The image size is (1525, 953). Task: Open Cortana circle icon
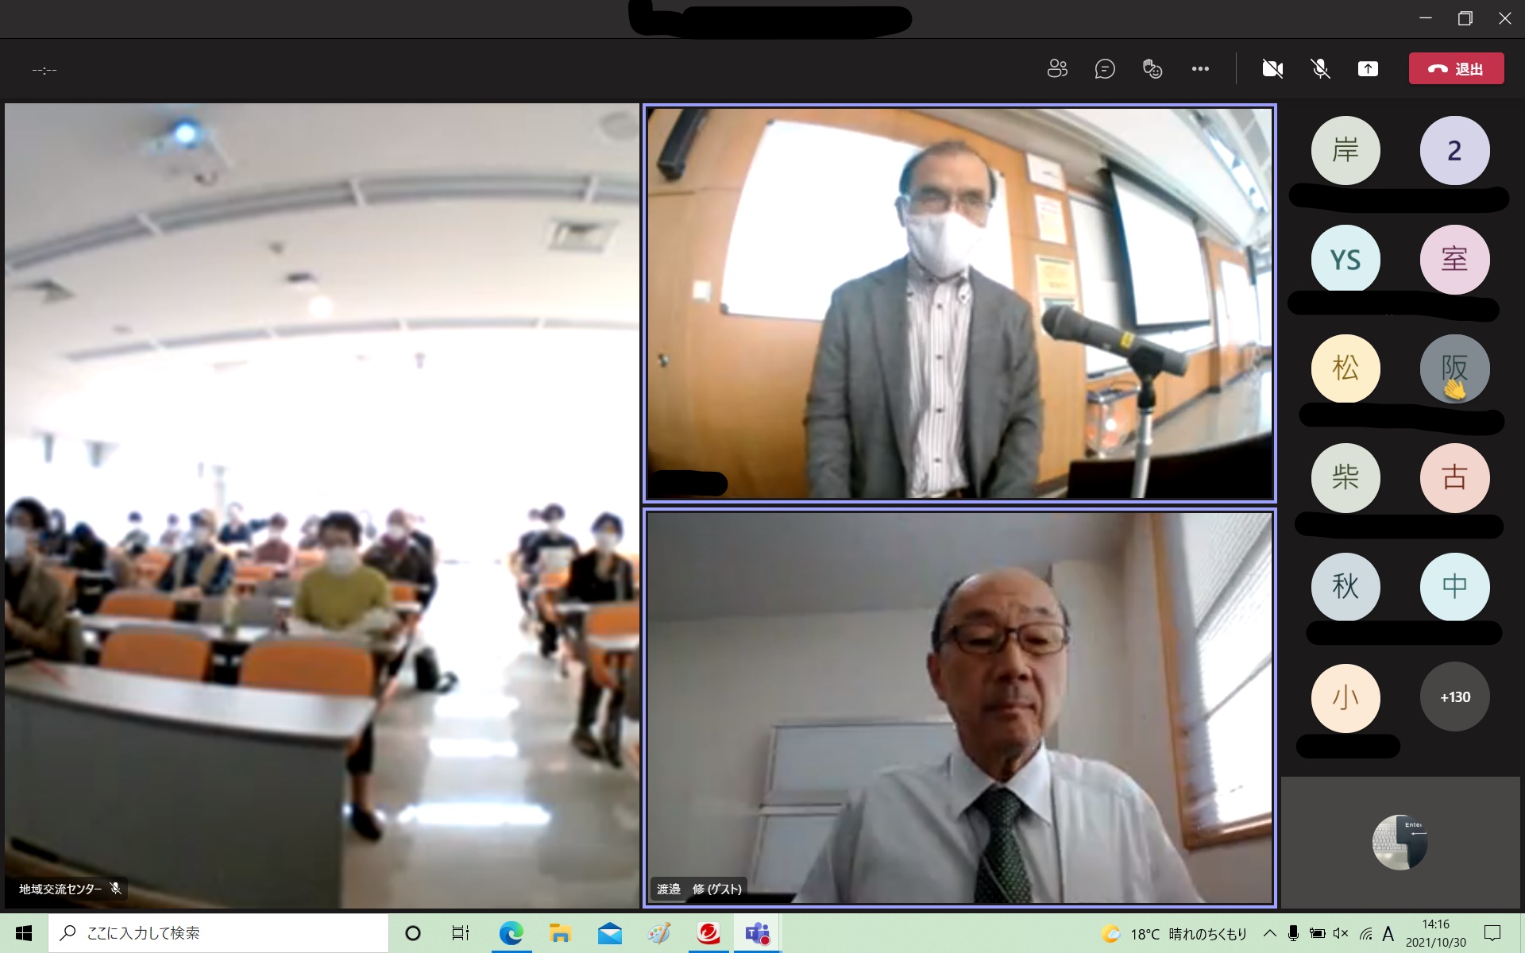412,933
